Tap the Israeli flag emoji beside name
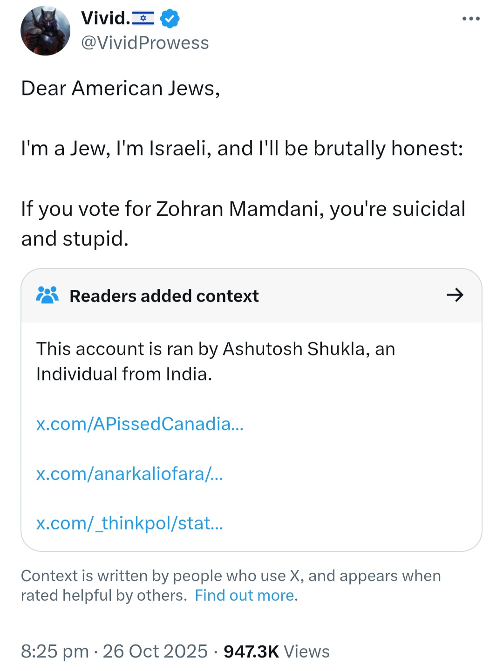Viewport: 503px width, 671px height. click(143, 19)
